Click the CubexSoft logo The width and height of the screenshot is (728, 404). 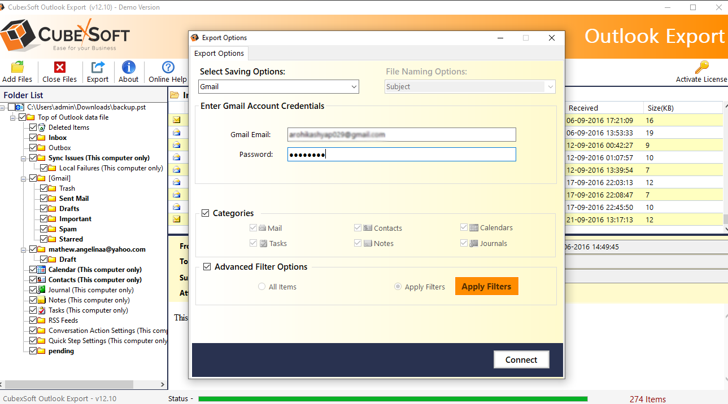point(66,36)
